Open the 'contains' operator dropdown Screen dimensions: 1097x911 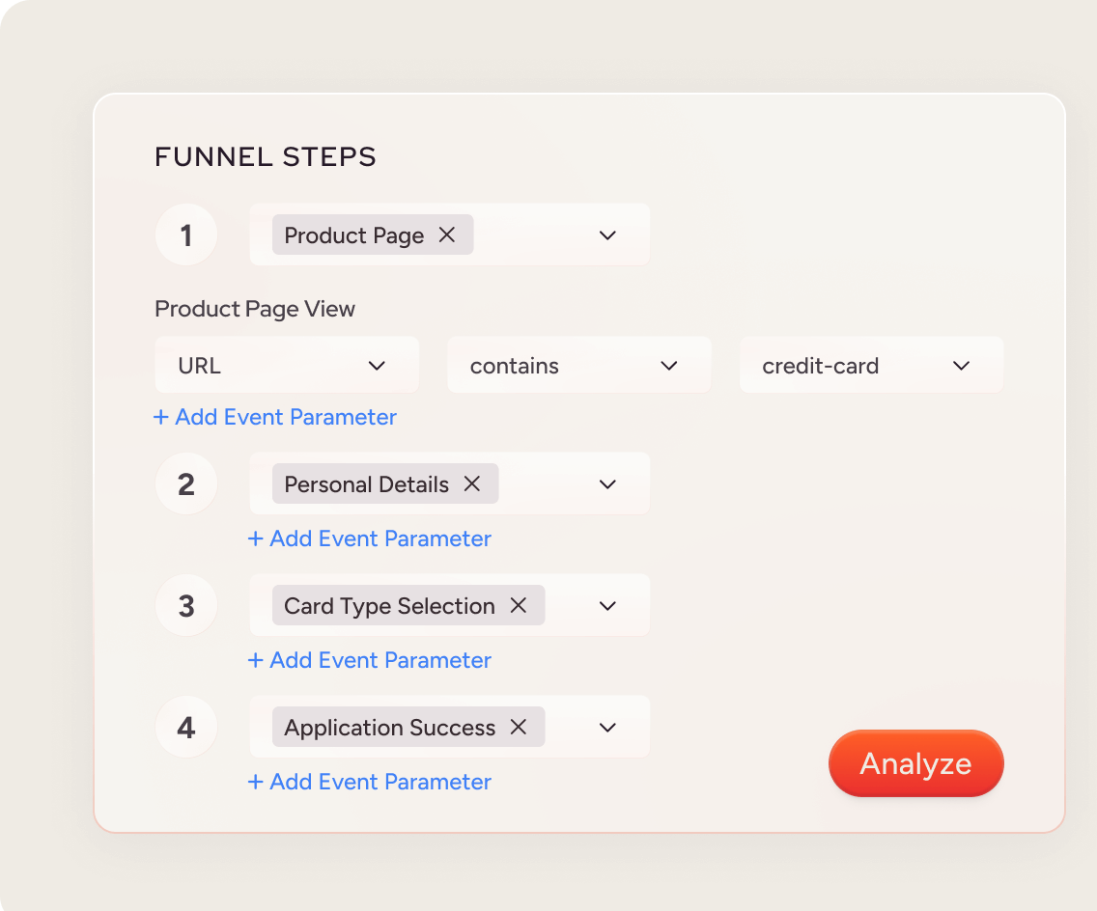coord(578,365)
